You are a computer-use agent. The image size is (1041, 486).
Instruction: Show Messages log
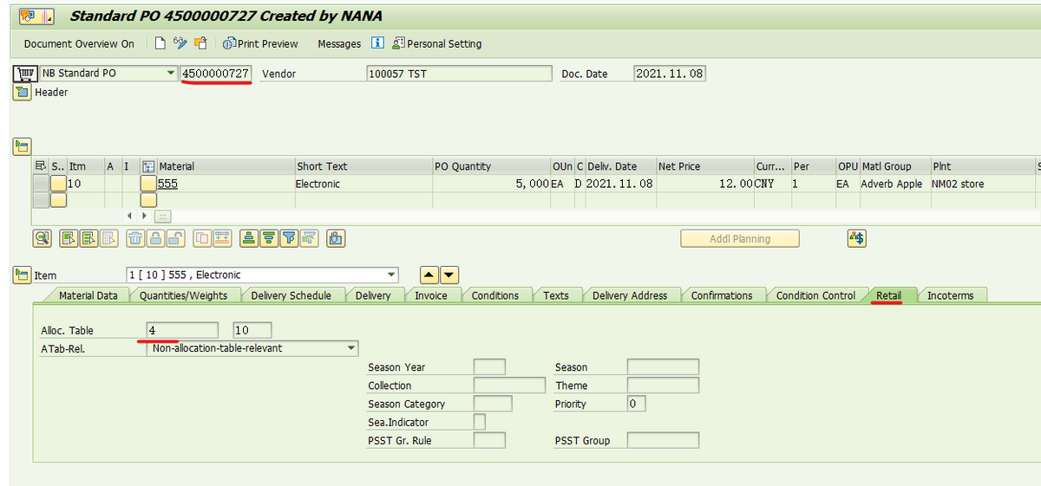click(339, 43)
